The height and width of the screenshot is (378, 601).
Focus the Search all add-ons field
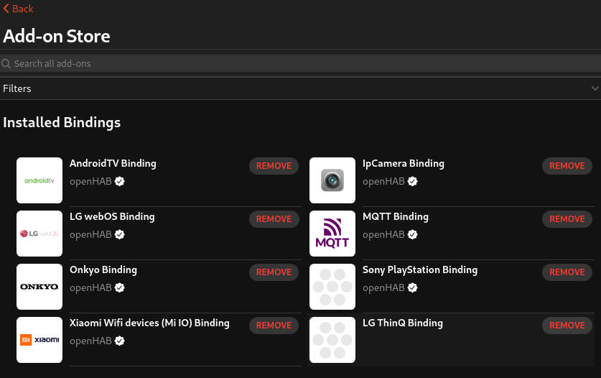[x=302, y=64]
